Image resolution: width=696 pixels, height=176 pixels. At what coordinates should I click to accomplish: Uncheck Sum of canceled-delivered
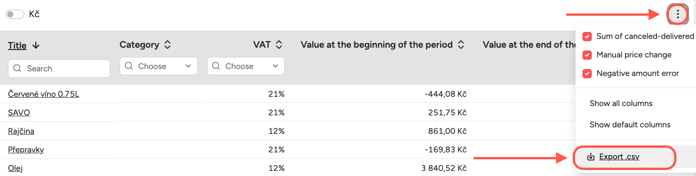pos(587,36)
